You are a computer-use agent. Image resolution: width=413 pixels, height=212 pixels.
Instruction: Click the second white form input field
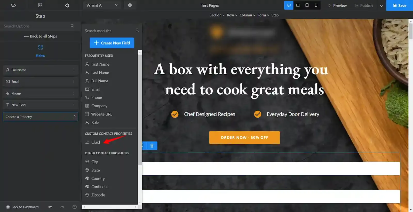(271, 197)
